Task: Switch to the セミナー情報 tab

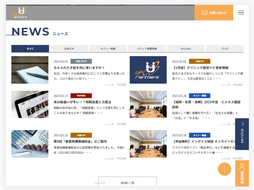Action: coord(108,49)
